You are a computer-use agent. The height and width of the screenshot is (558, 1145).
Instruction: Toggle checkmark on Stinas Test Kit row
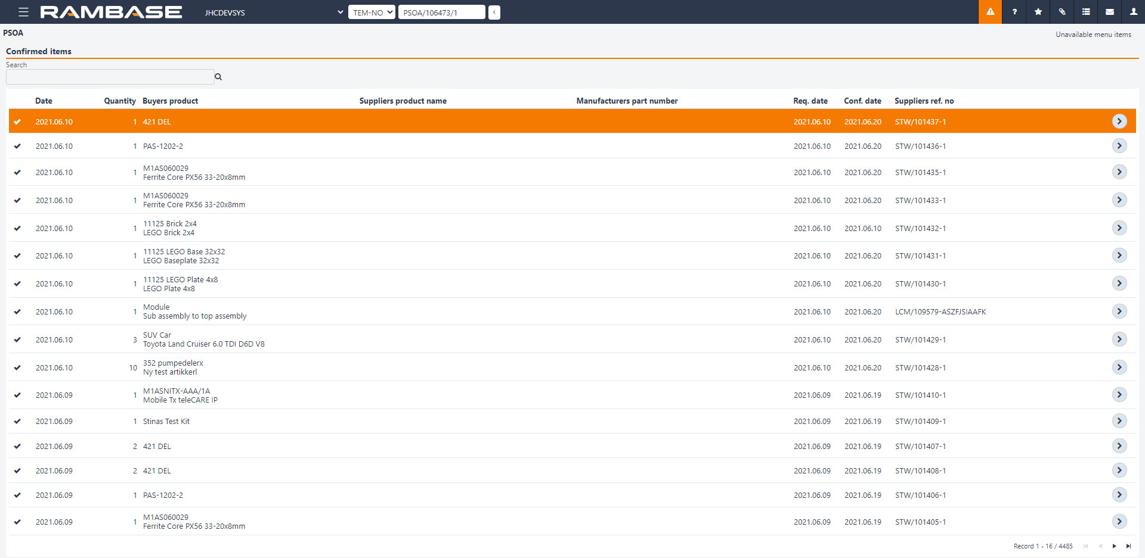(x=17, y=422)
